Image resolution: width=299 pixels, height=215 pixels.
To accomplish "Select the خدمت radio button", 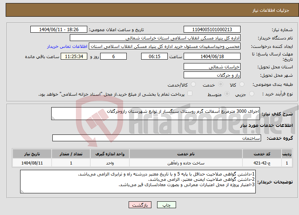I will pyautogui.click(x=220, y=84).
